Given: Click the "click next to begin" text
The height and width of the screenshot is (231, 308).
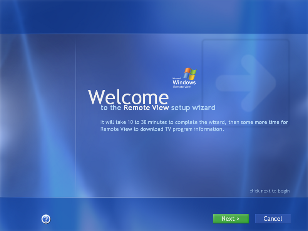Looking at the screenshot, I should coord(269,191).
